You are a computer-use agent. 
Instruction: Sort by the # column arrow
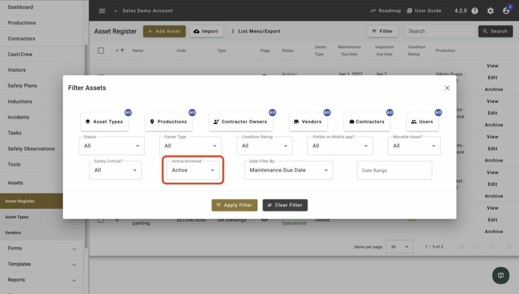point(122,51)
